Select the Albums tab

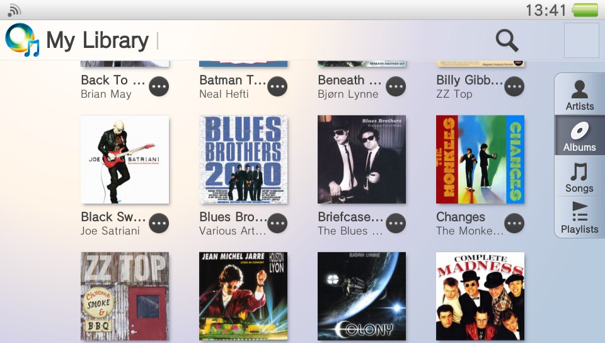[x=580, y=136]
